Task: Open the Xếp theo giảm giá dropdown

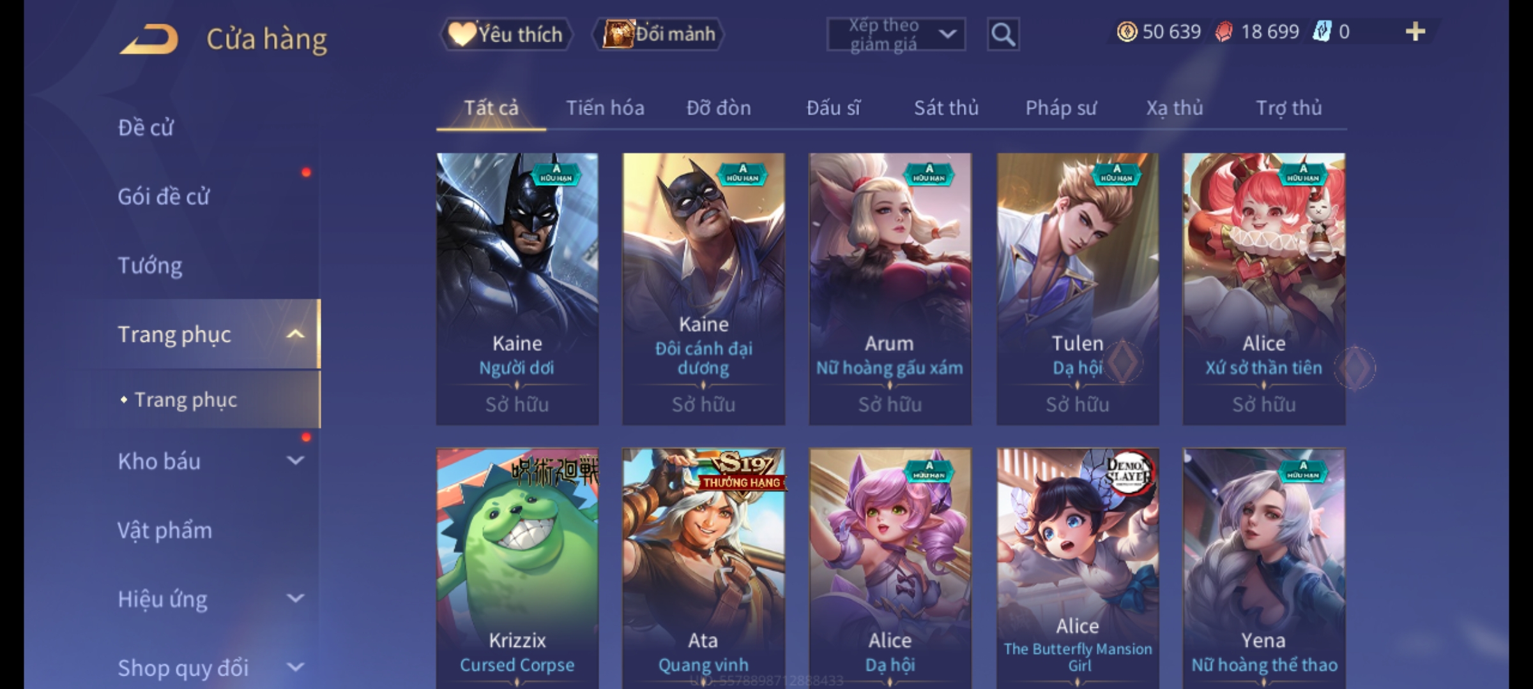Action: coord(896,34)
